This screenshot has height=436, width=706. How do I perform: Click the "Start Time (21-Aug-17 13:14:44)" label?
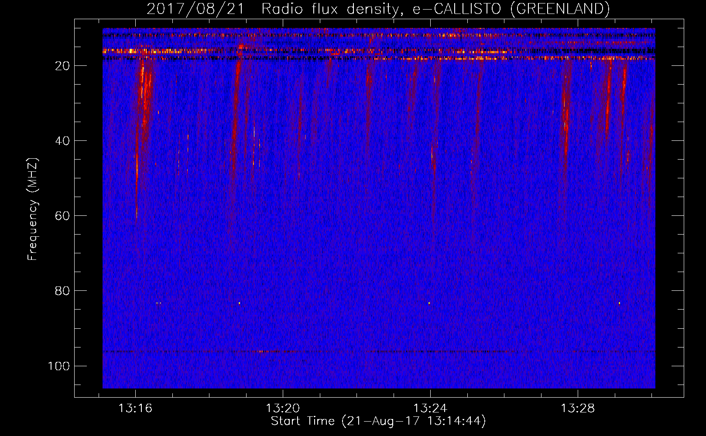378,421
